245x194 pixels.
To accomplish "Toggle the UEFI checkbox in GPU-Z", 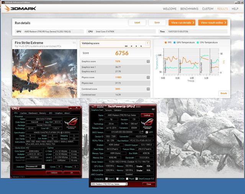I will click(147, 132).
